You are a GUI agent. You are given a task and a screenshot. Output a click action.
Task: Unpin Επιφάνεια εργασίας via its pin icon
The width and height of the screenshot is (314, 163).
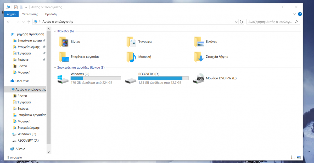[x=44, y=40]
